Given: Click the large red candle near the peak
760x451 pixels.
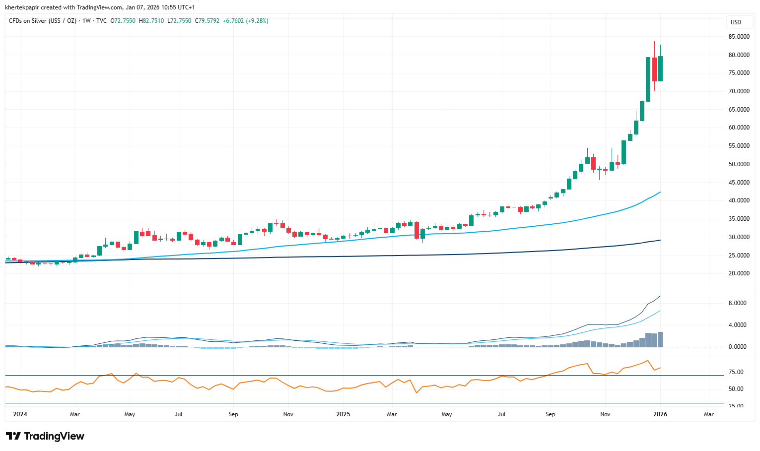Looking at the screenshot, I should (x=654, y=69).
